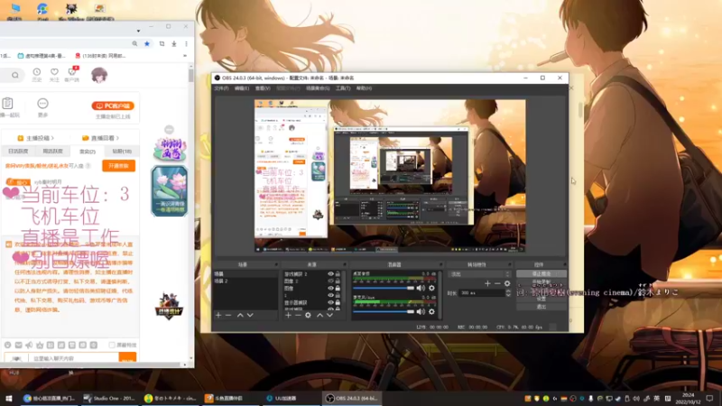Click the orange link with ticket icon above tabs
Viewport: 722px width, 406px height.
(x=100, y=138)
